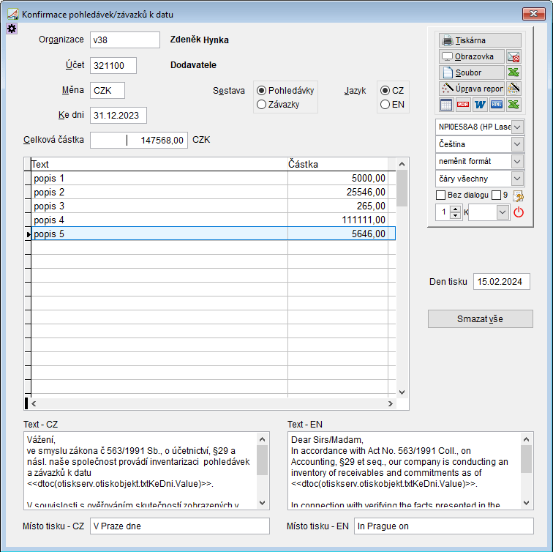Export the report to Word
The height and width of the screenshot is (552, 553).
(480, 105)
